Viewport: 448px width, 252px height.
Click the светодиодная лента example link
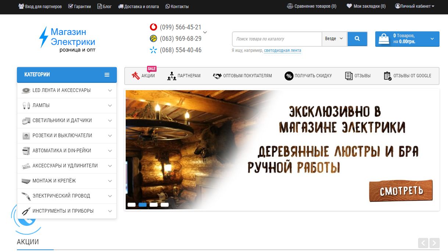pos(282,50)
